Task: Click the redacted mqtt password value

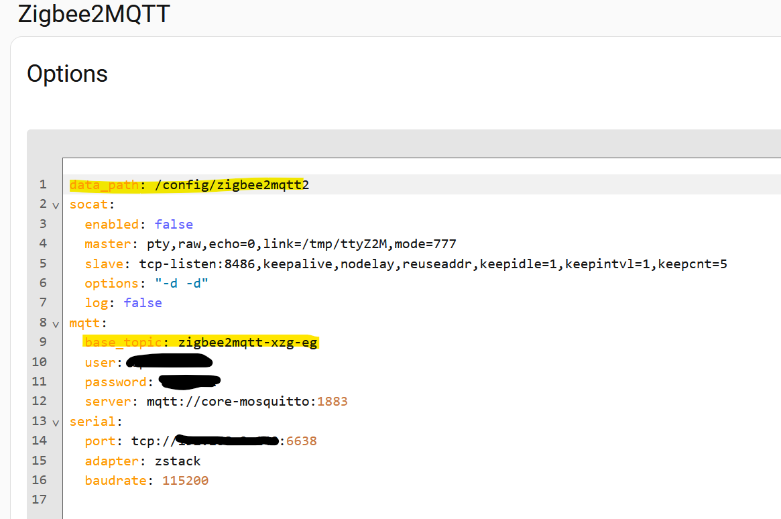Action: 190,382
